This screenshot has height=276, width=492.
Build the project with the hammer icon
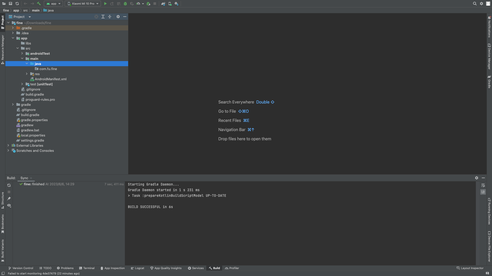pyautogui.click(x=39, y=4)
